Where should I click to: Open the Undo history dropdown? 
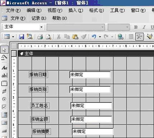click(x=100, y=37)
